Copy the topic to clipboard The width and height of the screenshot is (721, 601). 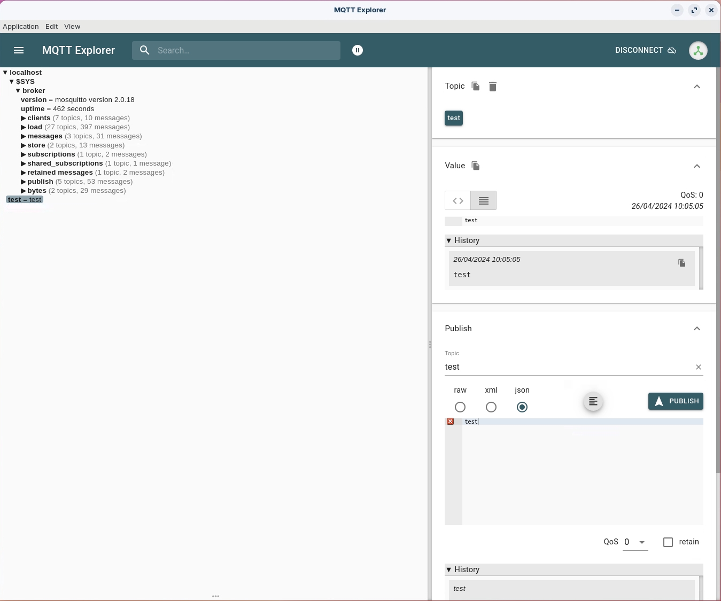(476, 86)
